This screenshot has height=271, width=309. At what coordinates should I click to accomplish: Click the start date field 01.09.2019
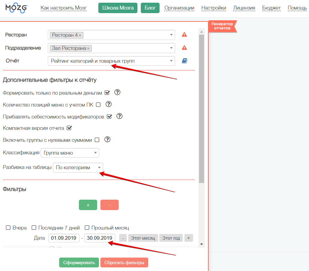64,238
